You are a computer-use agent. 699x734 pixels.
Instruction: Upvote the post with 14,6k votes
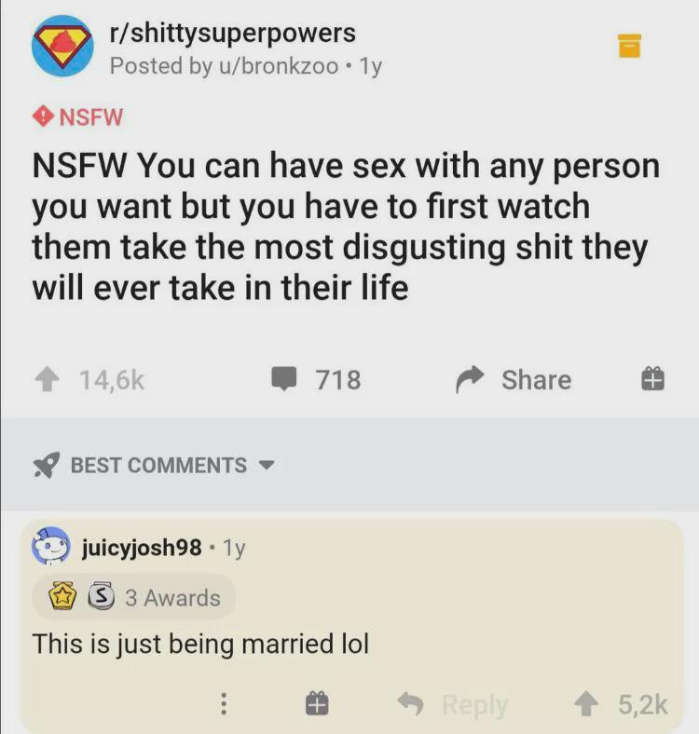[47, 379]
